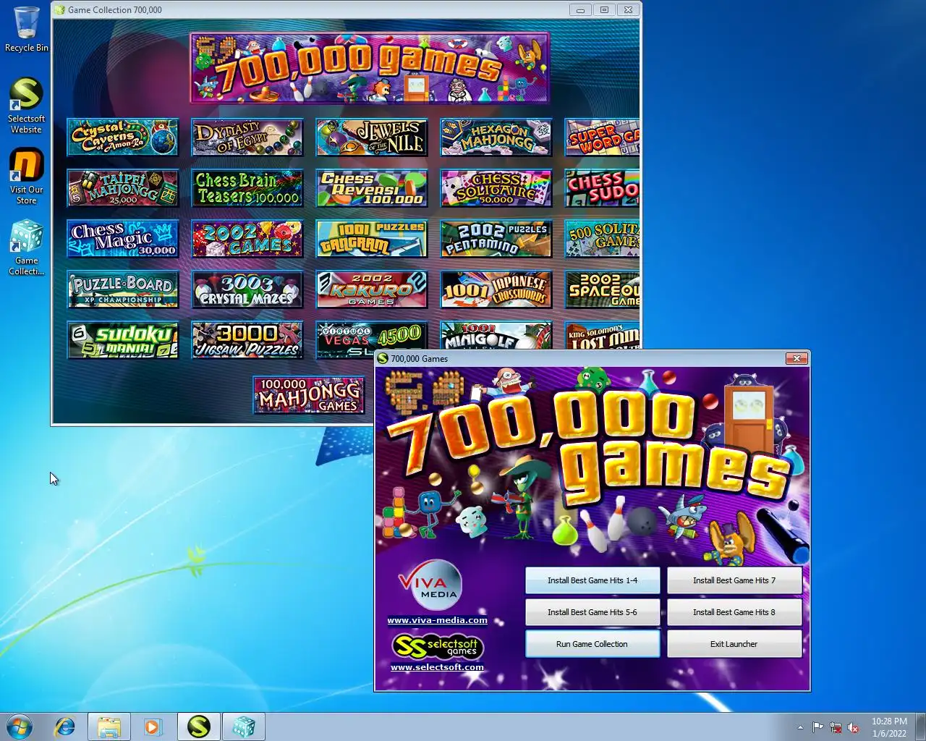Launch 100,000 Mahjongg Games tile
The width and height of the screenshot is (926, 741).
click(309, 395)
